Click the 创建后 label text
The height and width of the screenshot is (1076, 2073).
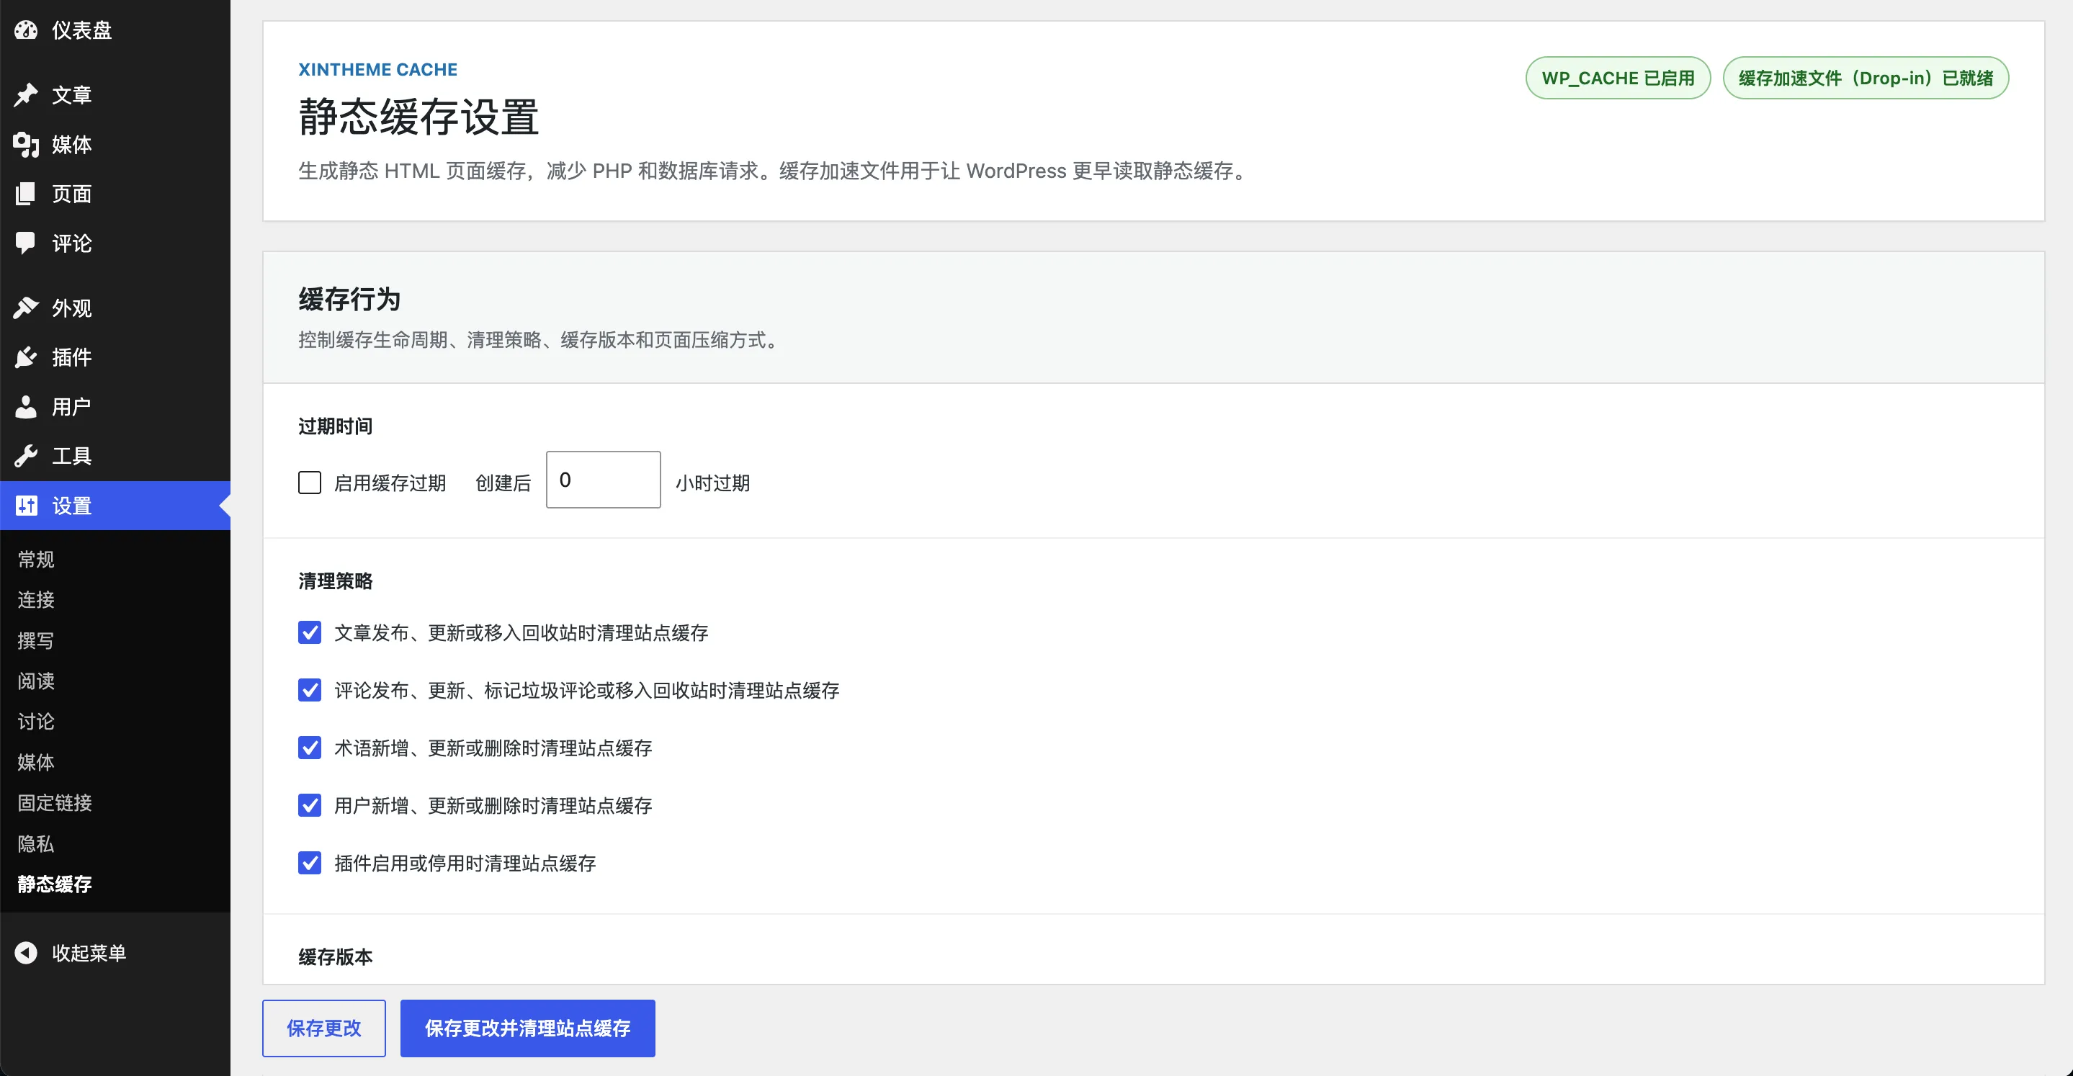click(x=503, y=483)
